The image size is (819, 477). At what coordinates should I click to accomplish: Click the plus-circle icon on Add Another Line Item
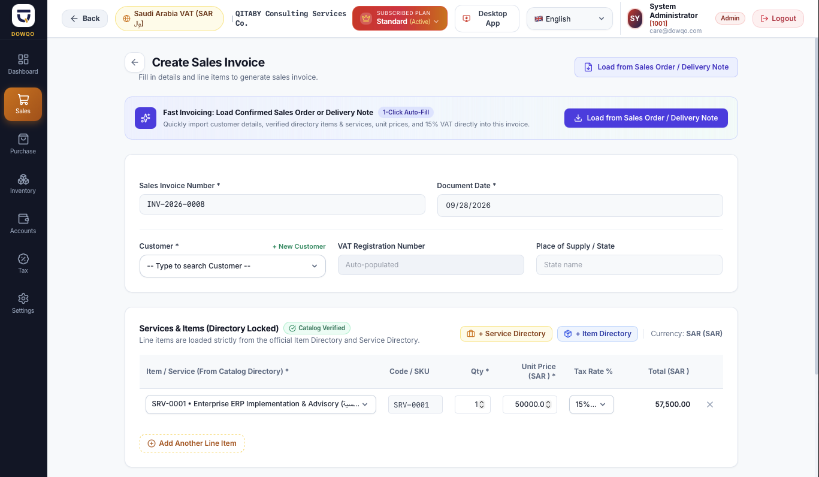coord(152,443)
